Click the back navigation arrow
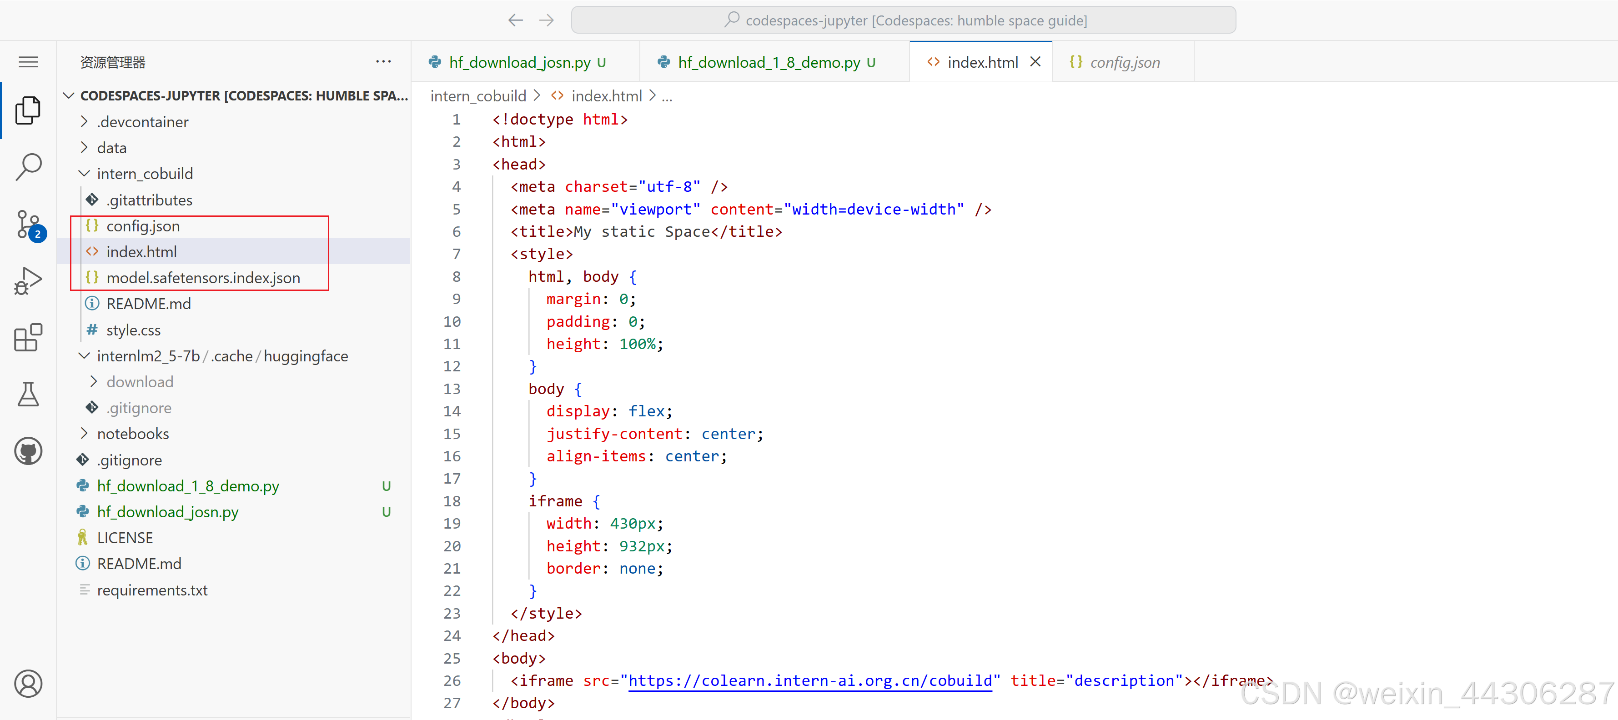This screenshot has width=1618, height=720. point(515,20)
